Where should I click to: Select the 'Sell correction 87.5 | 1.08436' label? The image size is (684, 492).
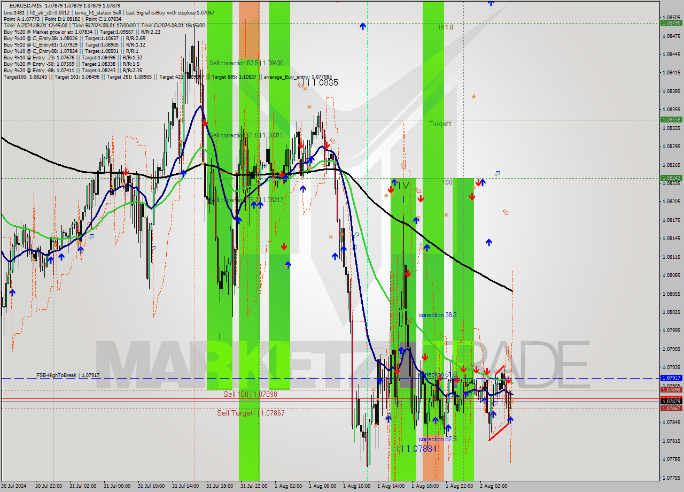[246, 63]
